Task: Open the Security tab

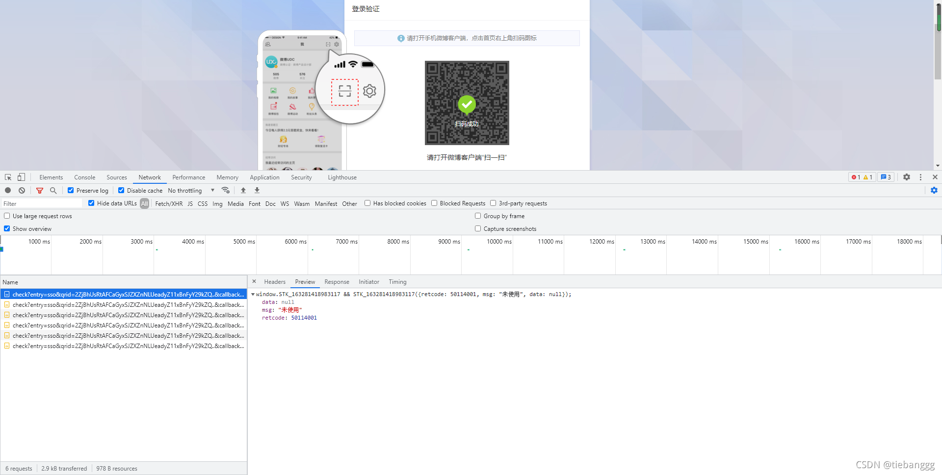Action: tap(301, 177)
